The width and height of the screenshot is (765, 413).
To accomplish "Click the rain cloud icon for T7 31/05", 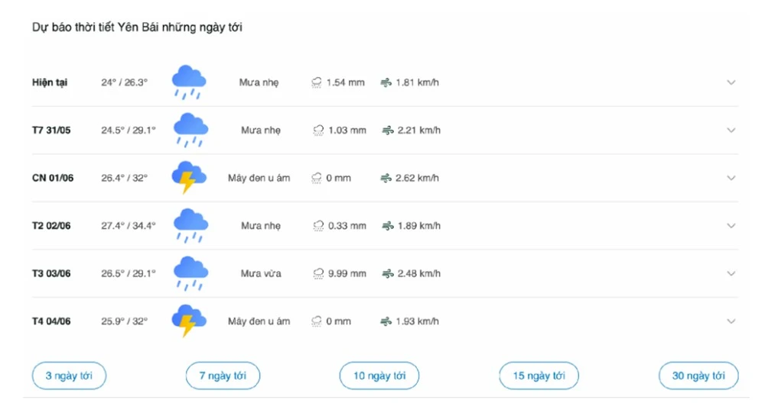I will [x=190, y=130].
